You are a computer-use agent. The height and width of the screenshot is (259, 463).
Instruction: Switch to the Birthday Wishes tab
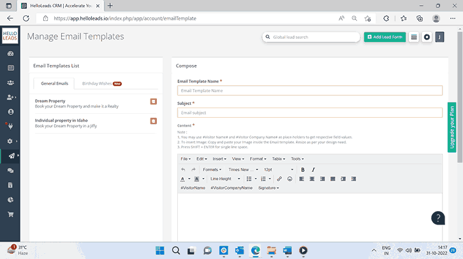click(x=101, y=83)
